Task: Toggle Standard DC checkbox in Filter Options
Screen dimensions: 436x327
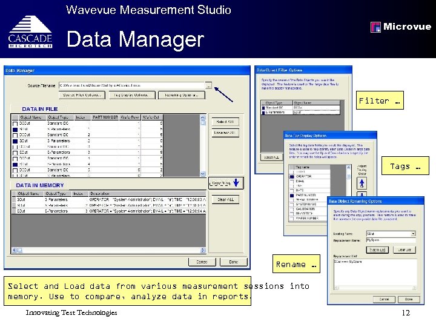Action: click(263, 108)
